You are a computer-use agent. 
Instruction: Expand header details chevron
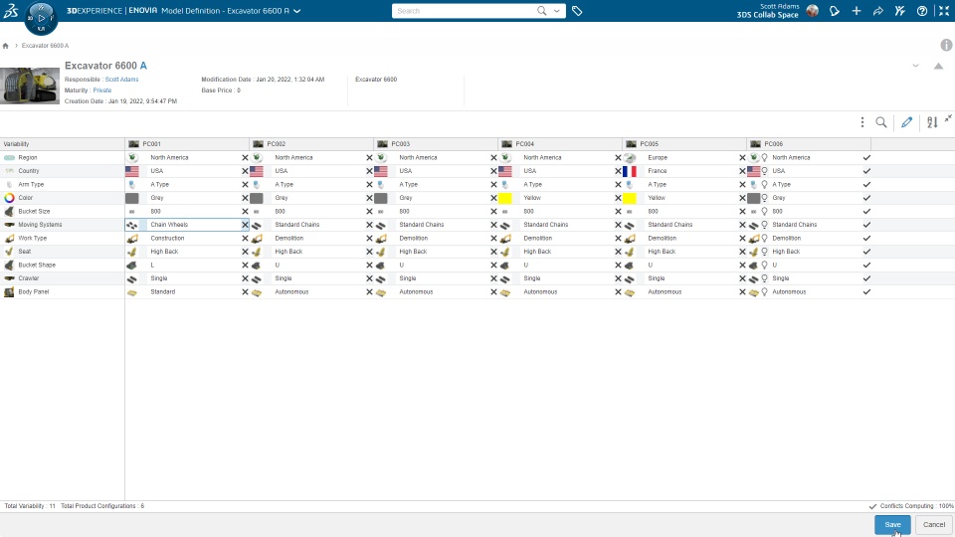(915, 66)
